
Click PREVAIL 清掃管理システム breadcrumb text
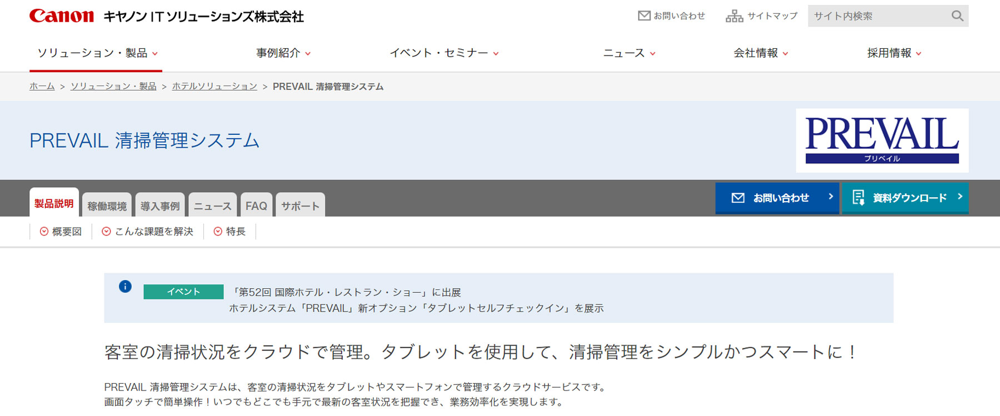(x=328, y=87)
